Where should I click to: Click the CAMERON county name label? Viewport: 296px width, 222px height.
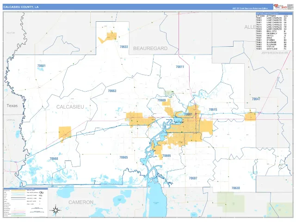[81, 203]
